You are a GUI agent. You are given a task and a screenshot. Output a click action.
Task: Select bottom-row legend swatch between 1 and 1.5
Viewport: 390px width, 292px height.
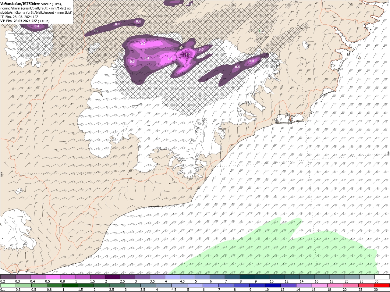(70, 286)
